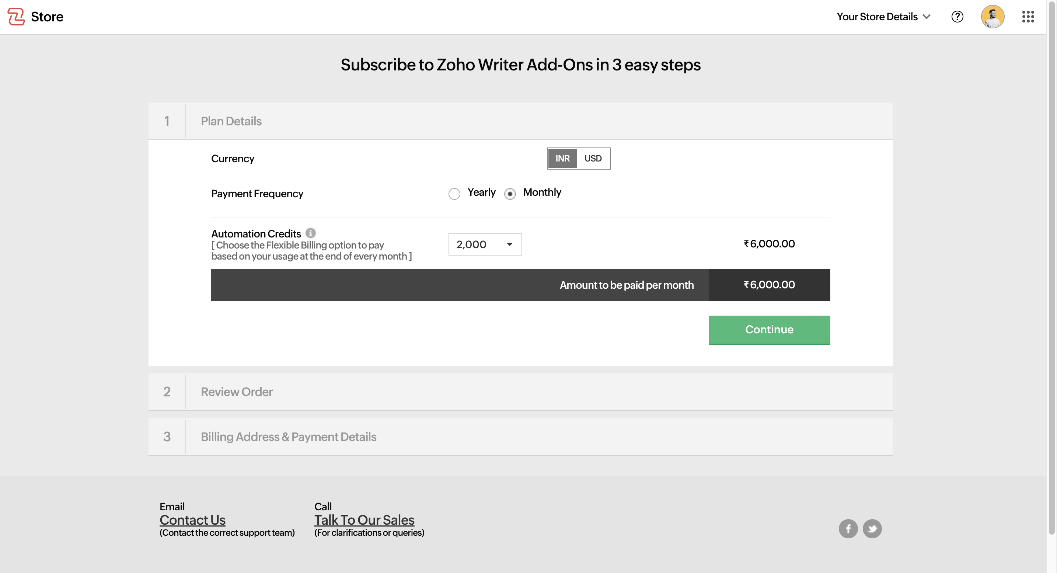Expand the Plan Details step header
Screen dimensions: 1057x573
click(x=520, y=121)
